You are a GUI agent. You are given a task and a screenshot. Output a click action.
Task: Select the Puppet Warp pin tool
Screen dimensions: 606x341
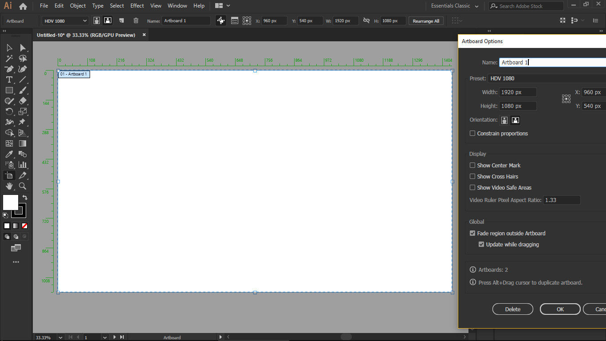point(23,122)
